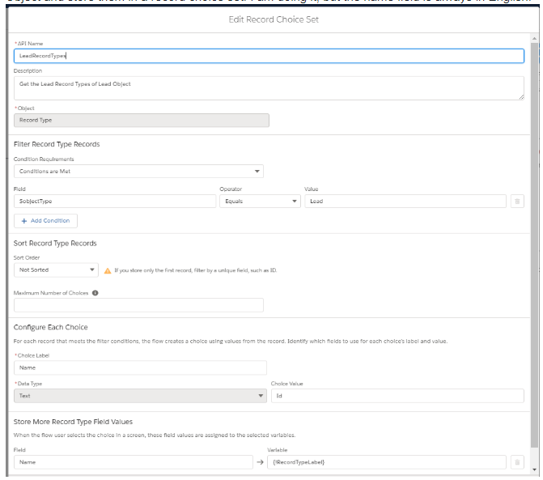The image size is (543, 480).
Task: Click the plus icon in Add Condition
Action: tap(24, 220)
